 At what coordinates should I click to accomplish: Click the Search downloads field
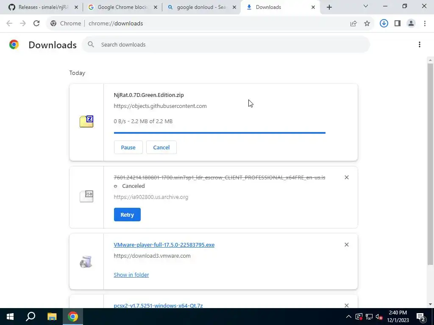226,44
